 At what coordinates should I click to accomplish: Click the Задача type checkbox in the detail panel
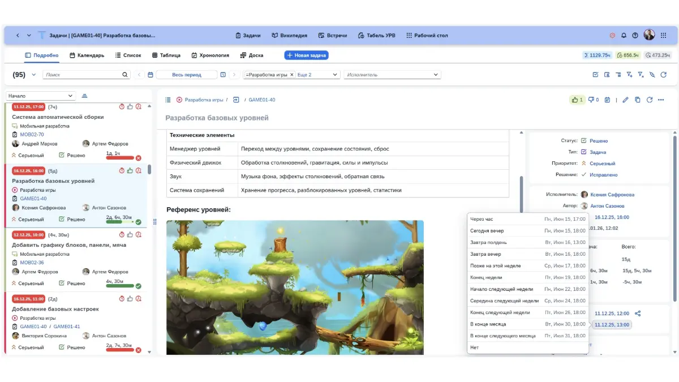(584, 152)
